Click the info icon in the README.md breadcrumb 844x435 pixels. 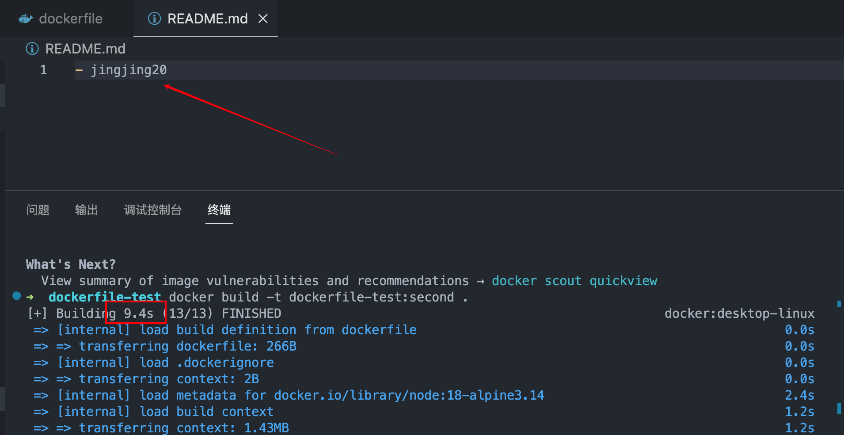[x=32, y=49]
